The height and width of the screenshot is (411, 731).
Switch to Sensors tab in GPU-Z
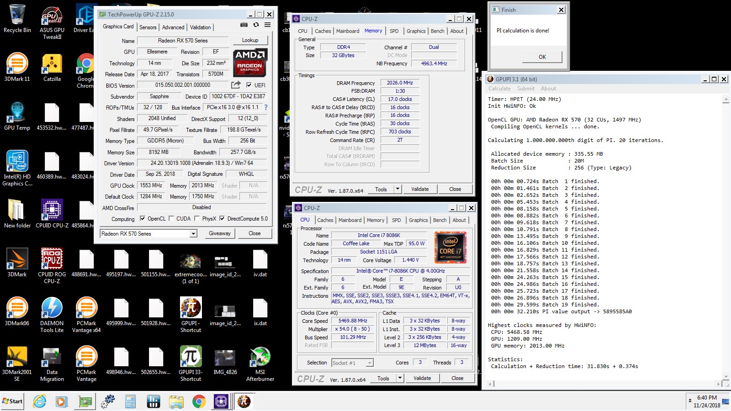pos(148,27)
